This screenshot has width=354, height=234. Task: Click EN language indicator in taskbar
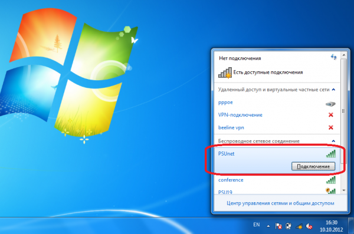pyautogui.click(x=256, y=225)
